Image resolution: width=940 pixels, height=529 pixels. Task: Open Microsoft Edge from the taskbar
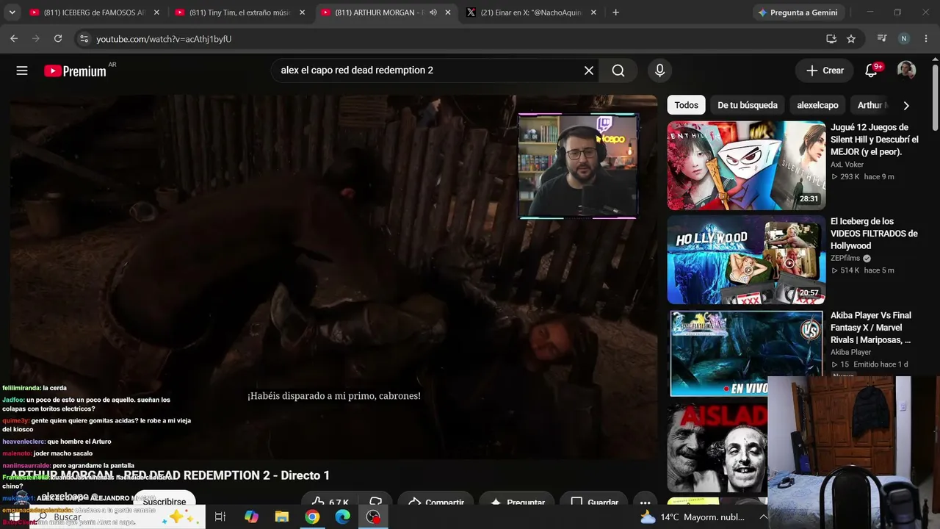point(343,517)
